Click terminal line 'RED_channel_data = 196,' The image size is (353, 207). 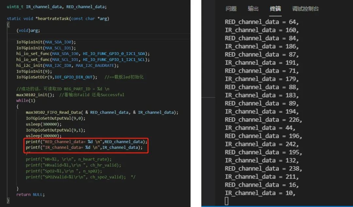[x=263, y=136]
